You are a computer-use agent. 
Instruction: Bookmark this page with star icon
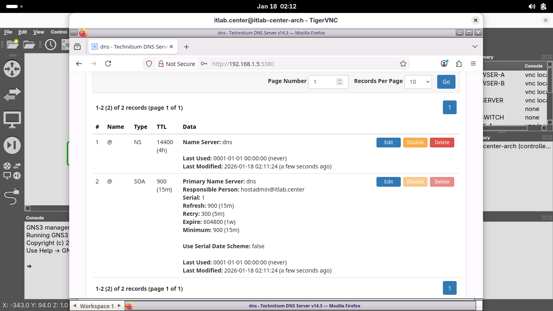403,64
